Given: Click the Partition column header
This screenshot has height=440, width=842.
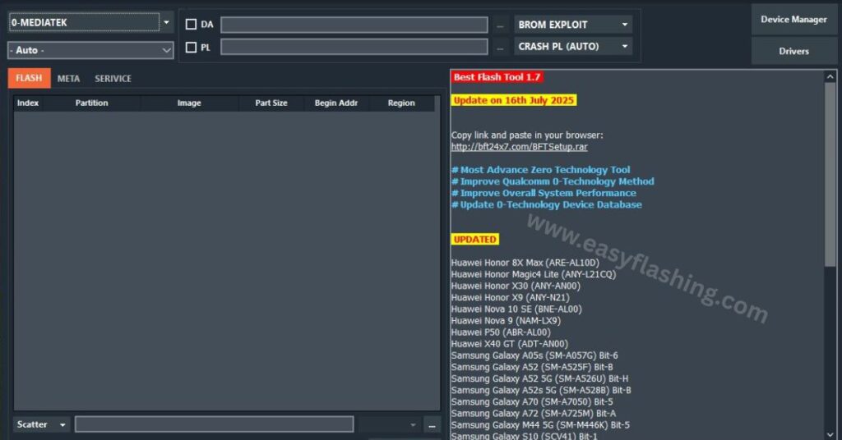Looking at the screenshot, I should [x=91, y=103].
